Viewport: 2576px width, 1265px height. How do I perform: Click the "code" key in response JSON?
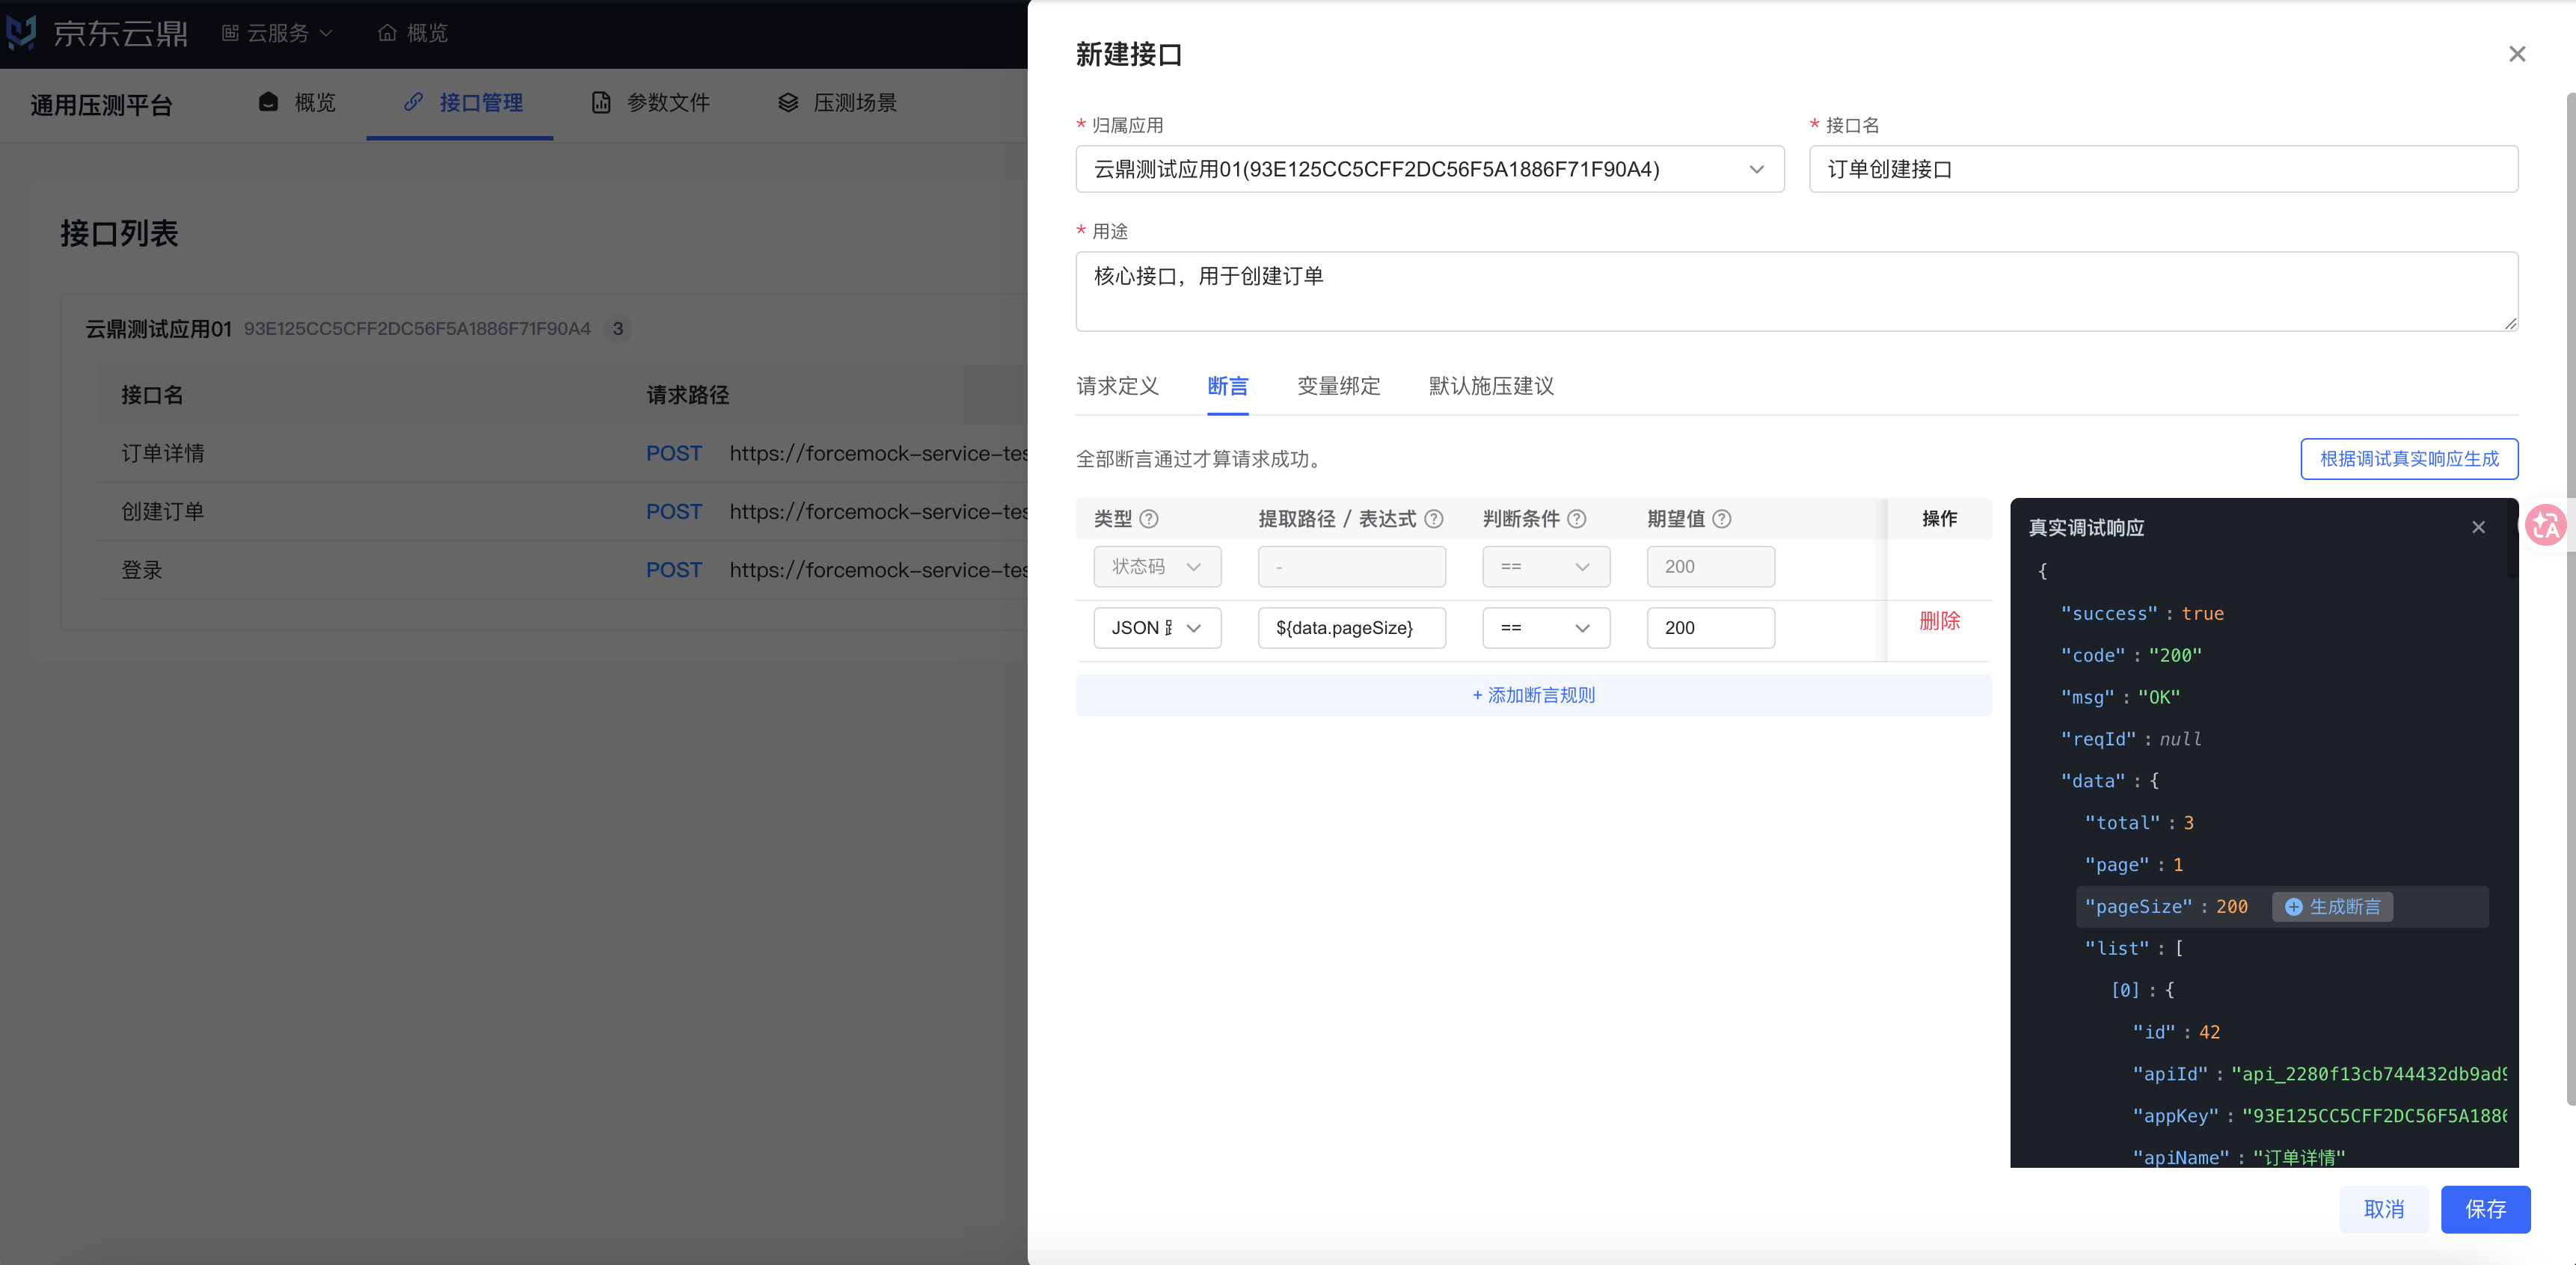[2093, 656]
